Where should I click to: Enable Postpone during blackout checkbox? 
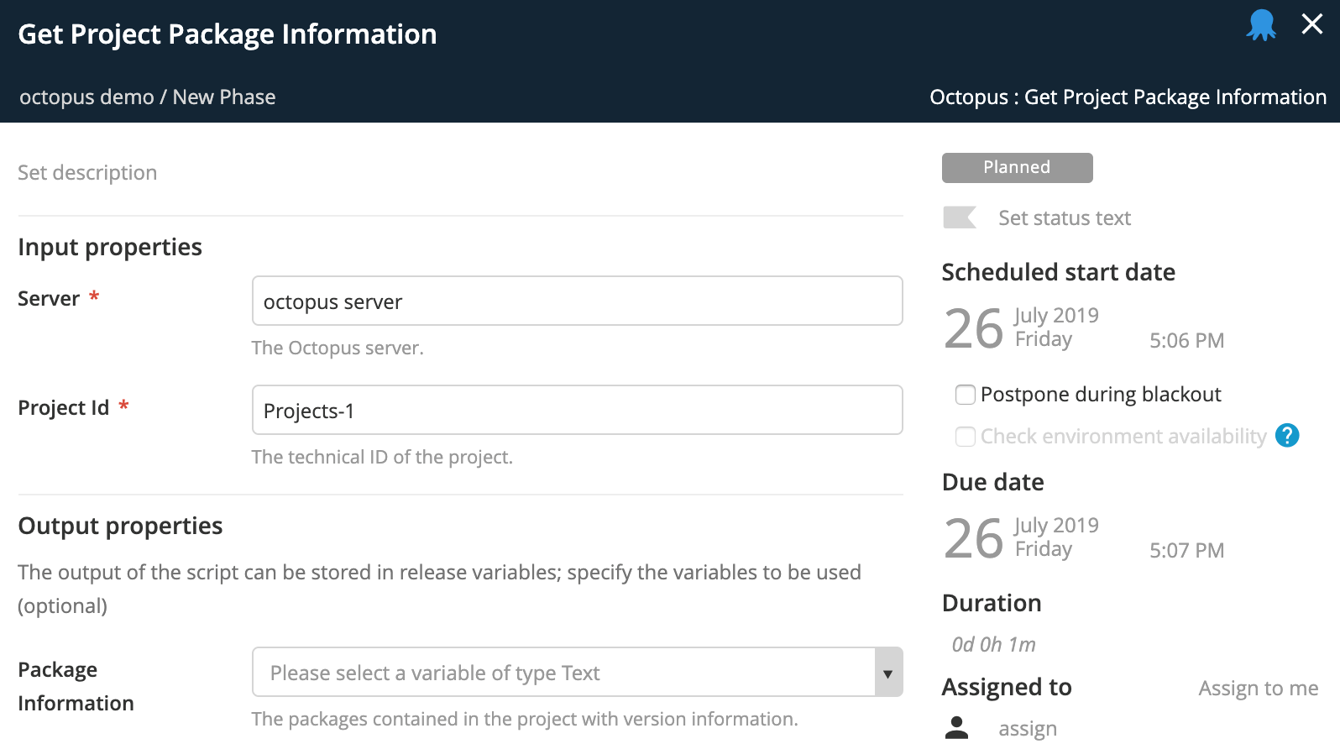coord(966,395)
